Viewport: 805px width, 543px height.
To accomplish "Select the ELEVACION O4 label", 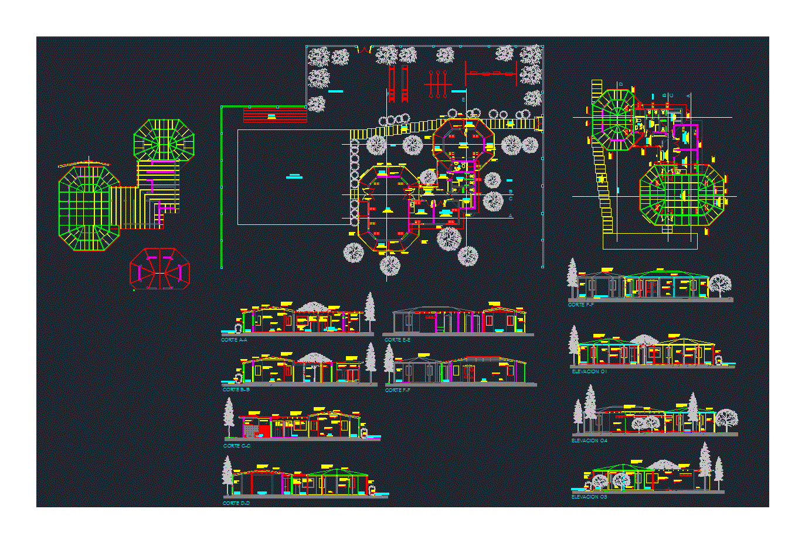I will point(589,440).
